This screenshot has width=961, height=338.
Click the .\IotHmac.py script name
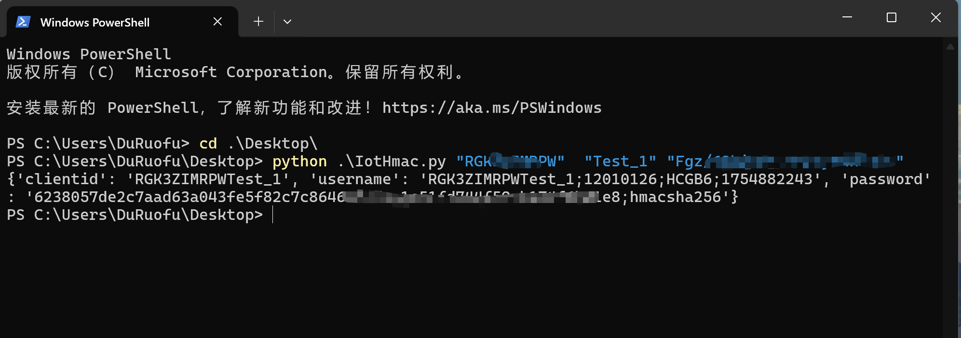tap(392, 162)
